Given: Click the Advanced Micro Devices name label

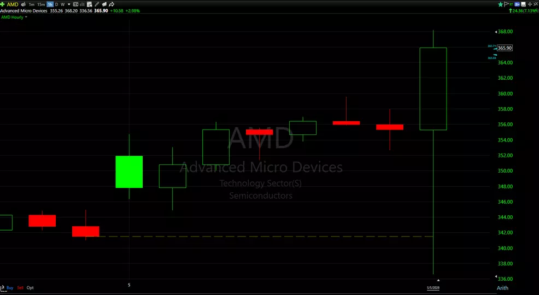Looking at the screenshot, I should click(x=24, y=10).
